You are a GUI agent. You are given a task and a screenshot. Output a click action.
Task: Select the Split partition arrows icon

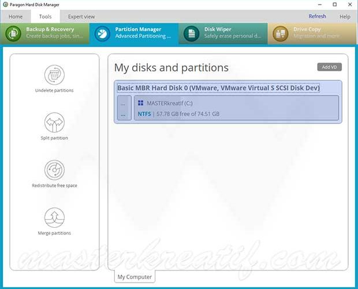[x=54, y=123]
